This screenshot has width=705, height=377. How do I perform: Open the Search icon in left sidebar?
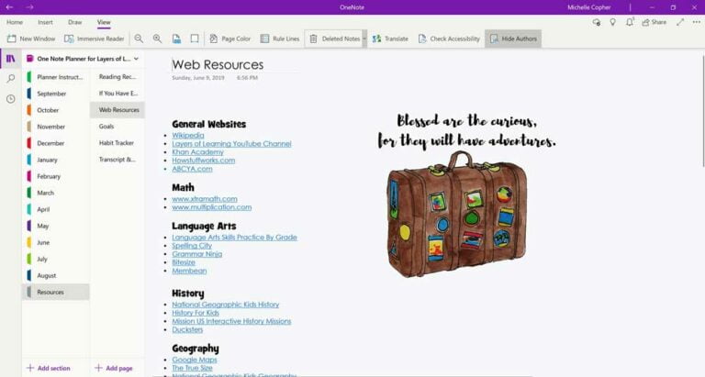11,79
